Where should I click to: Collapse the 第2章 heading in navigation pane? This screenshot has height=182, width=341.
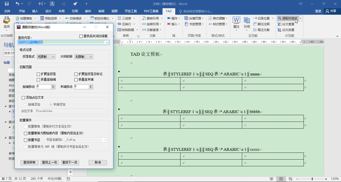coord(6,122)
